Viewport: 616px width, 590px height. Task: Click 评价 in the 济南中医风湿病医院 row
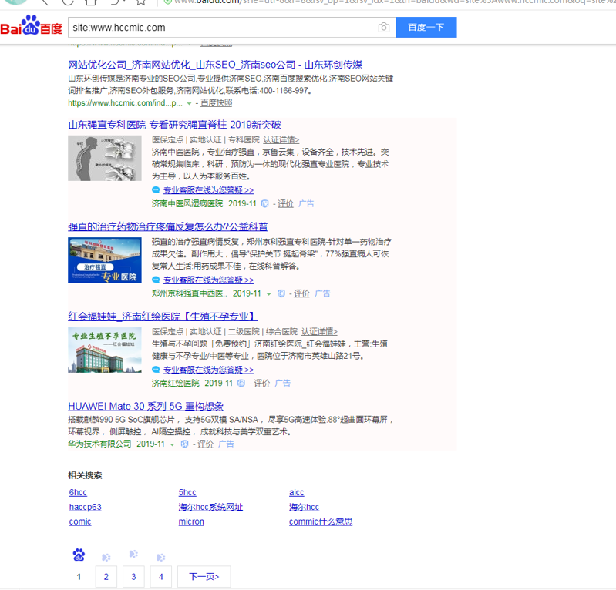tap(285, 203)
